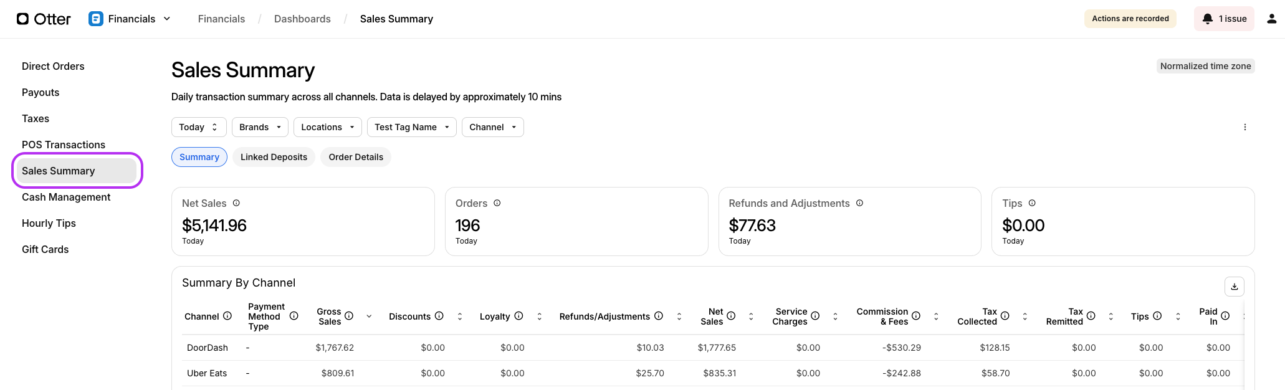Image resolution: width=1285 pixels, height=390 pixels.
Task: Click the Financials app icon
Action: pyautogui.click(x=96, y=19)
